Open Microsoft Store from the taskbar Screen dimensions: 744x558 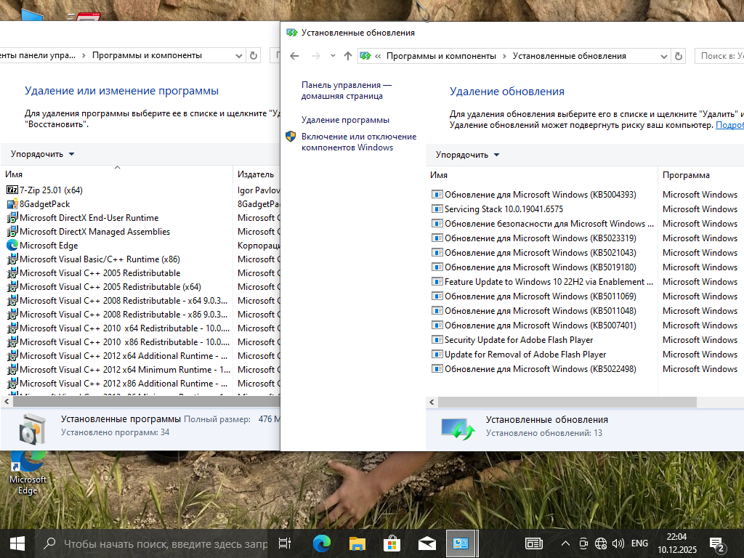click(x=392, y=543)
